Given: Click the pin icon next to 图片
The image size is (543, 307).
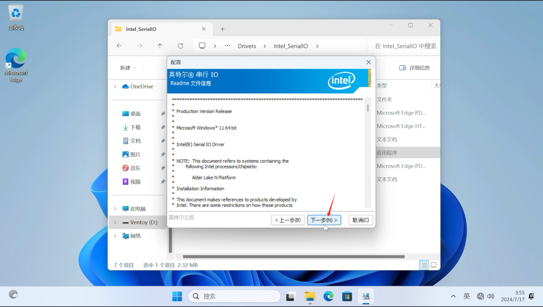Looking at the screenshot, I should click(163, 155).
